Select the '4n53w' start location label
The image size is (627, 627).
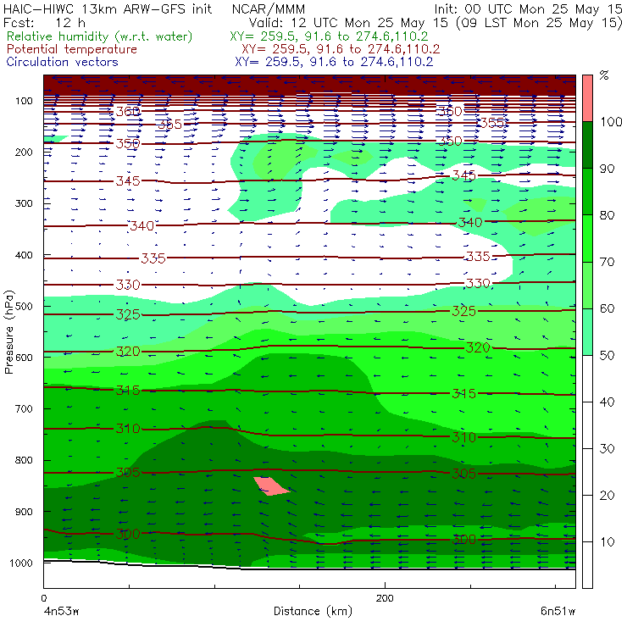(x=61, y=612)
